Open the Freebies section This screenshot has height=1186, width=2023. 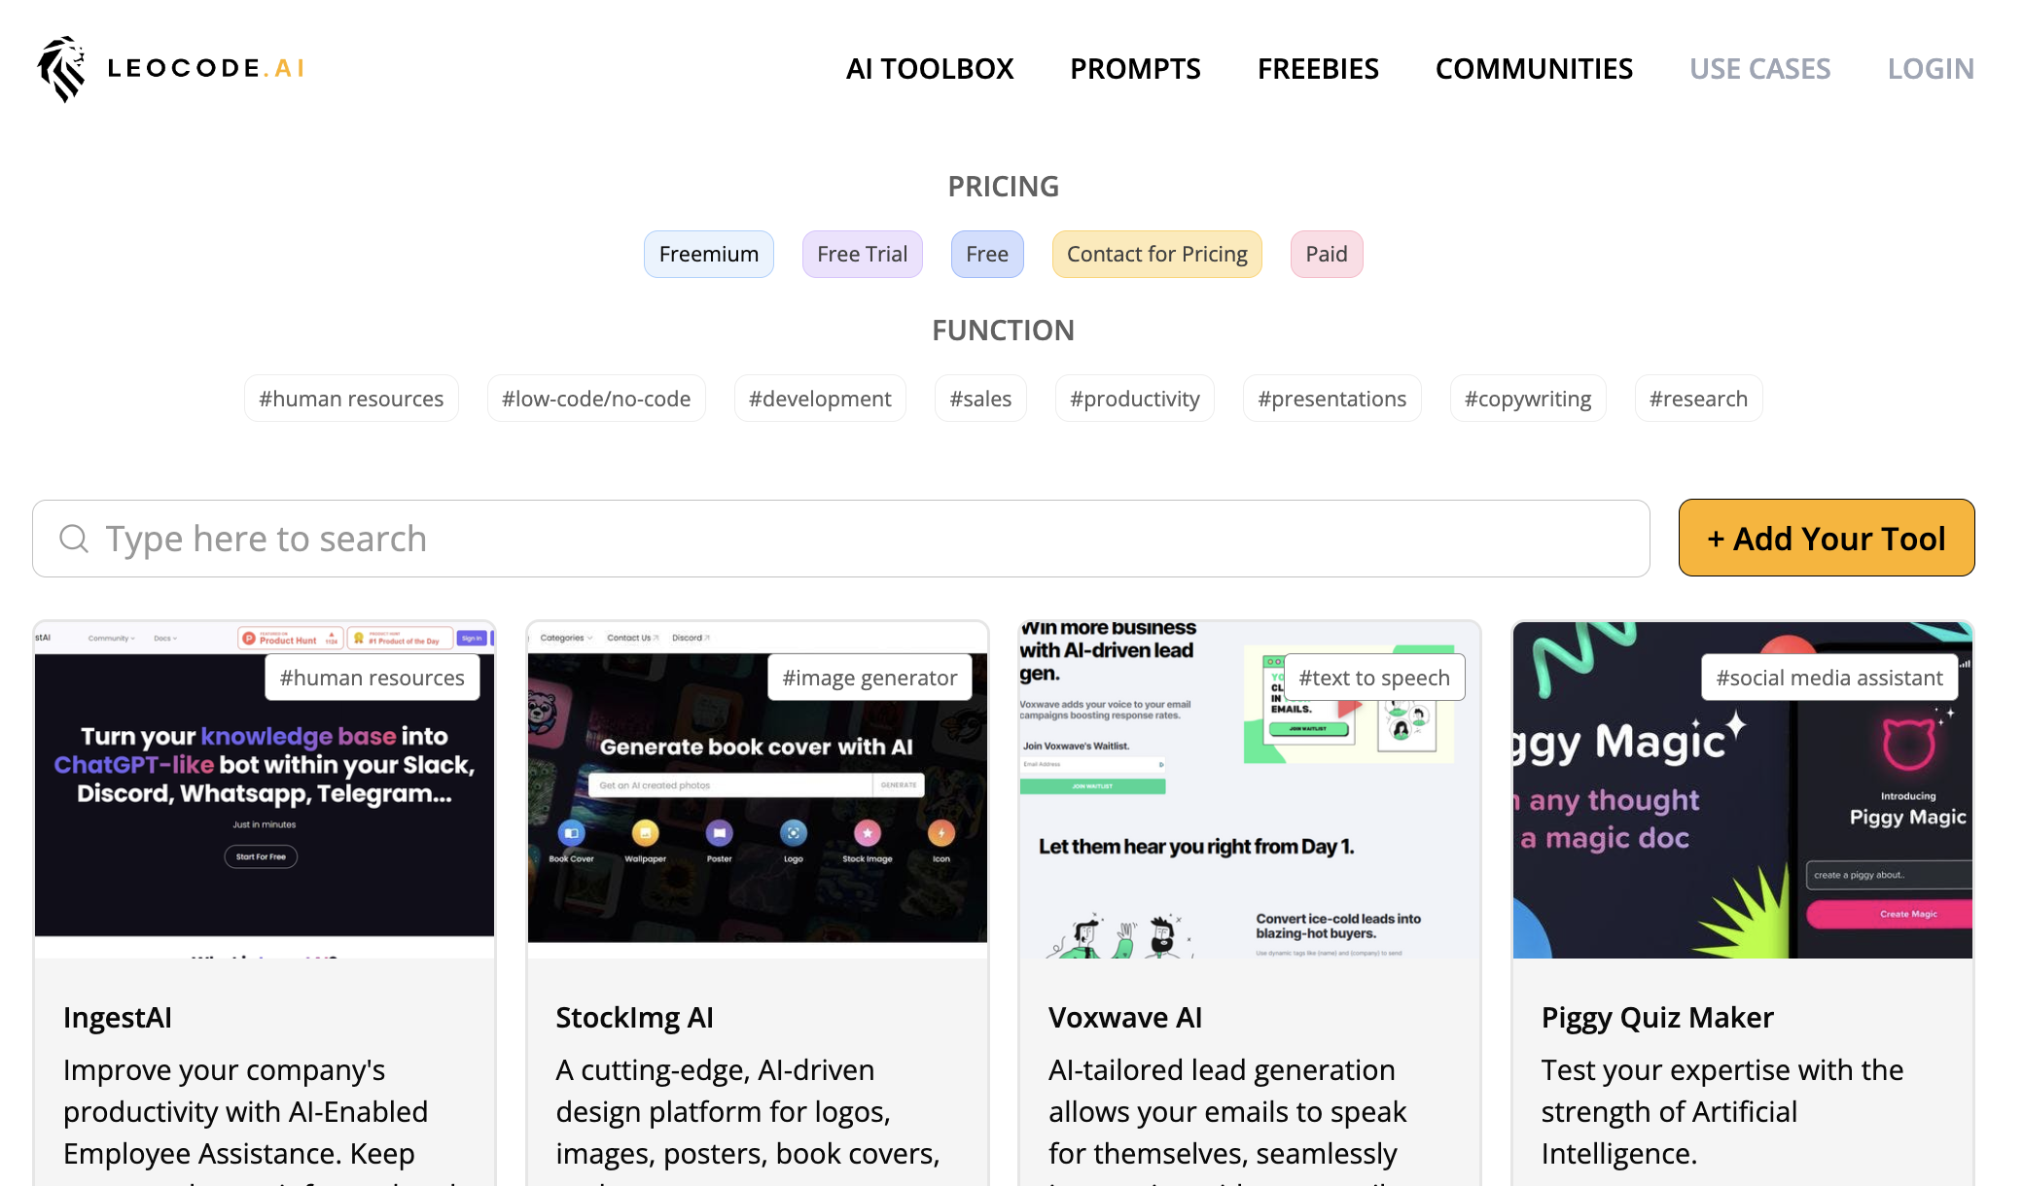[1318, 69]
